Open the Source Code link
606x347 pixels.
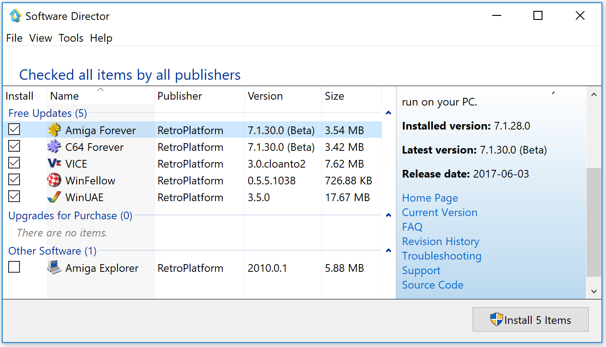[x=433, y=285]
